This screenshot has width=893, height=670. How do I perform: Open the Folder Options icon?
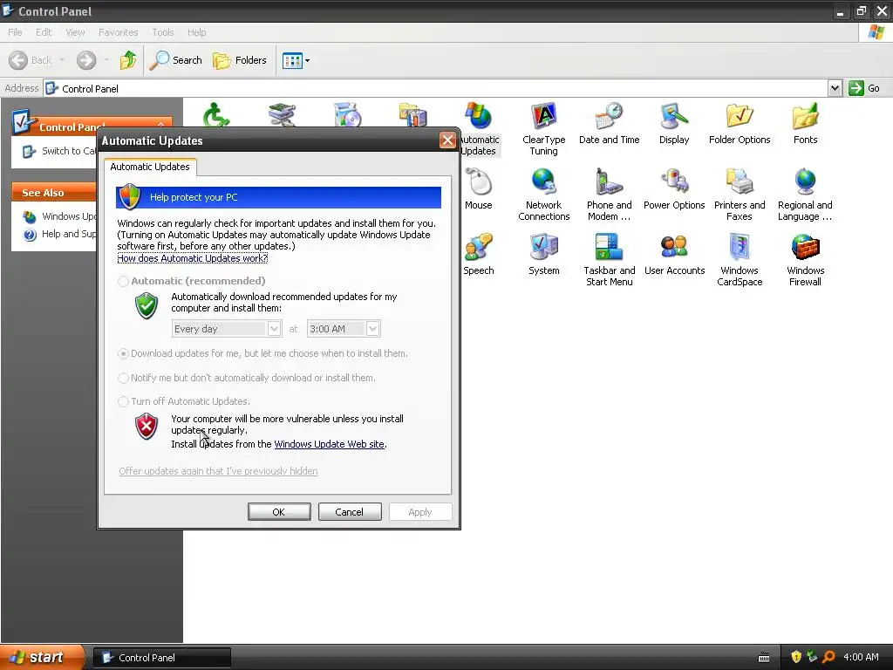(740, 124)
